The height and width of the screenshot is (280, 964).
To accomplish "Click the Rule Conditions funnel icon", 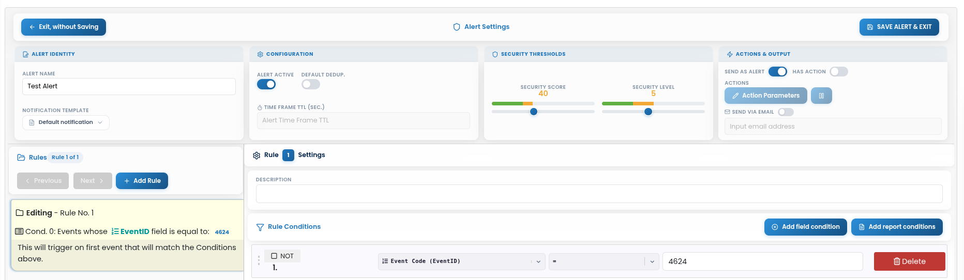I will coord(260,227).
